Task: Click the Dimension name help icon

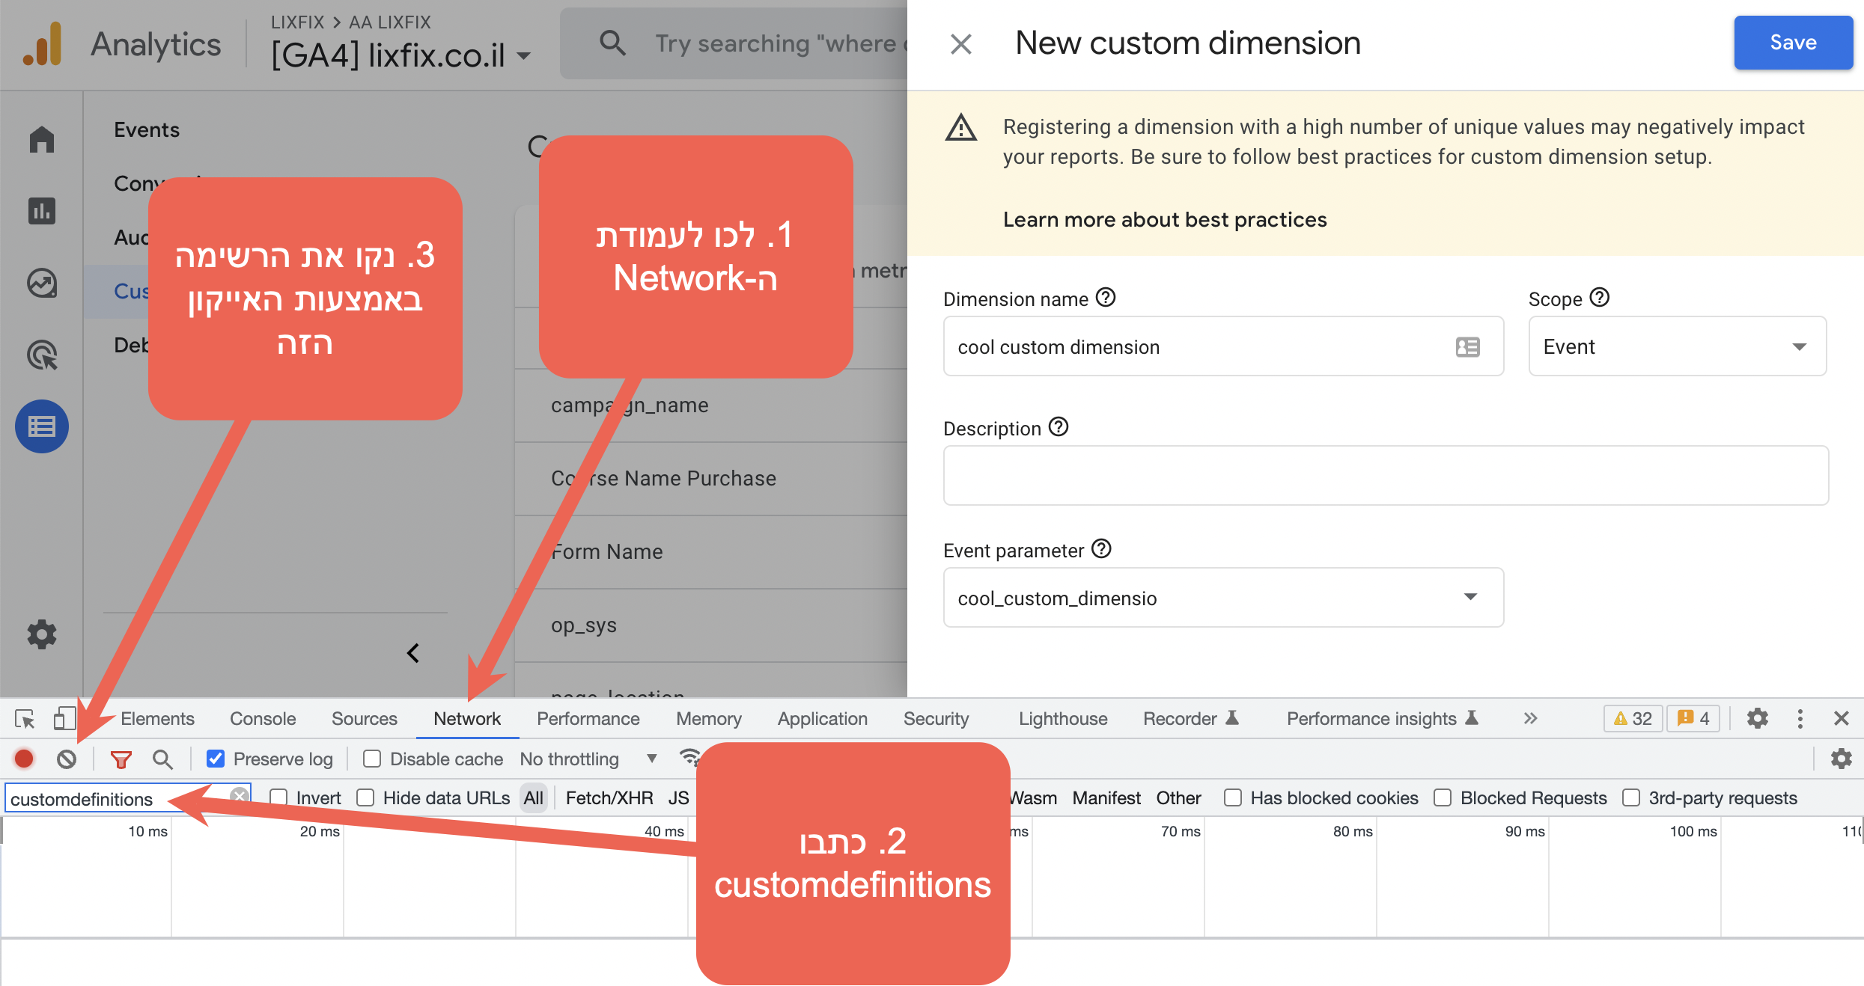Action: 1106,298
